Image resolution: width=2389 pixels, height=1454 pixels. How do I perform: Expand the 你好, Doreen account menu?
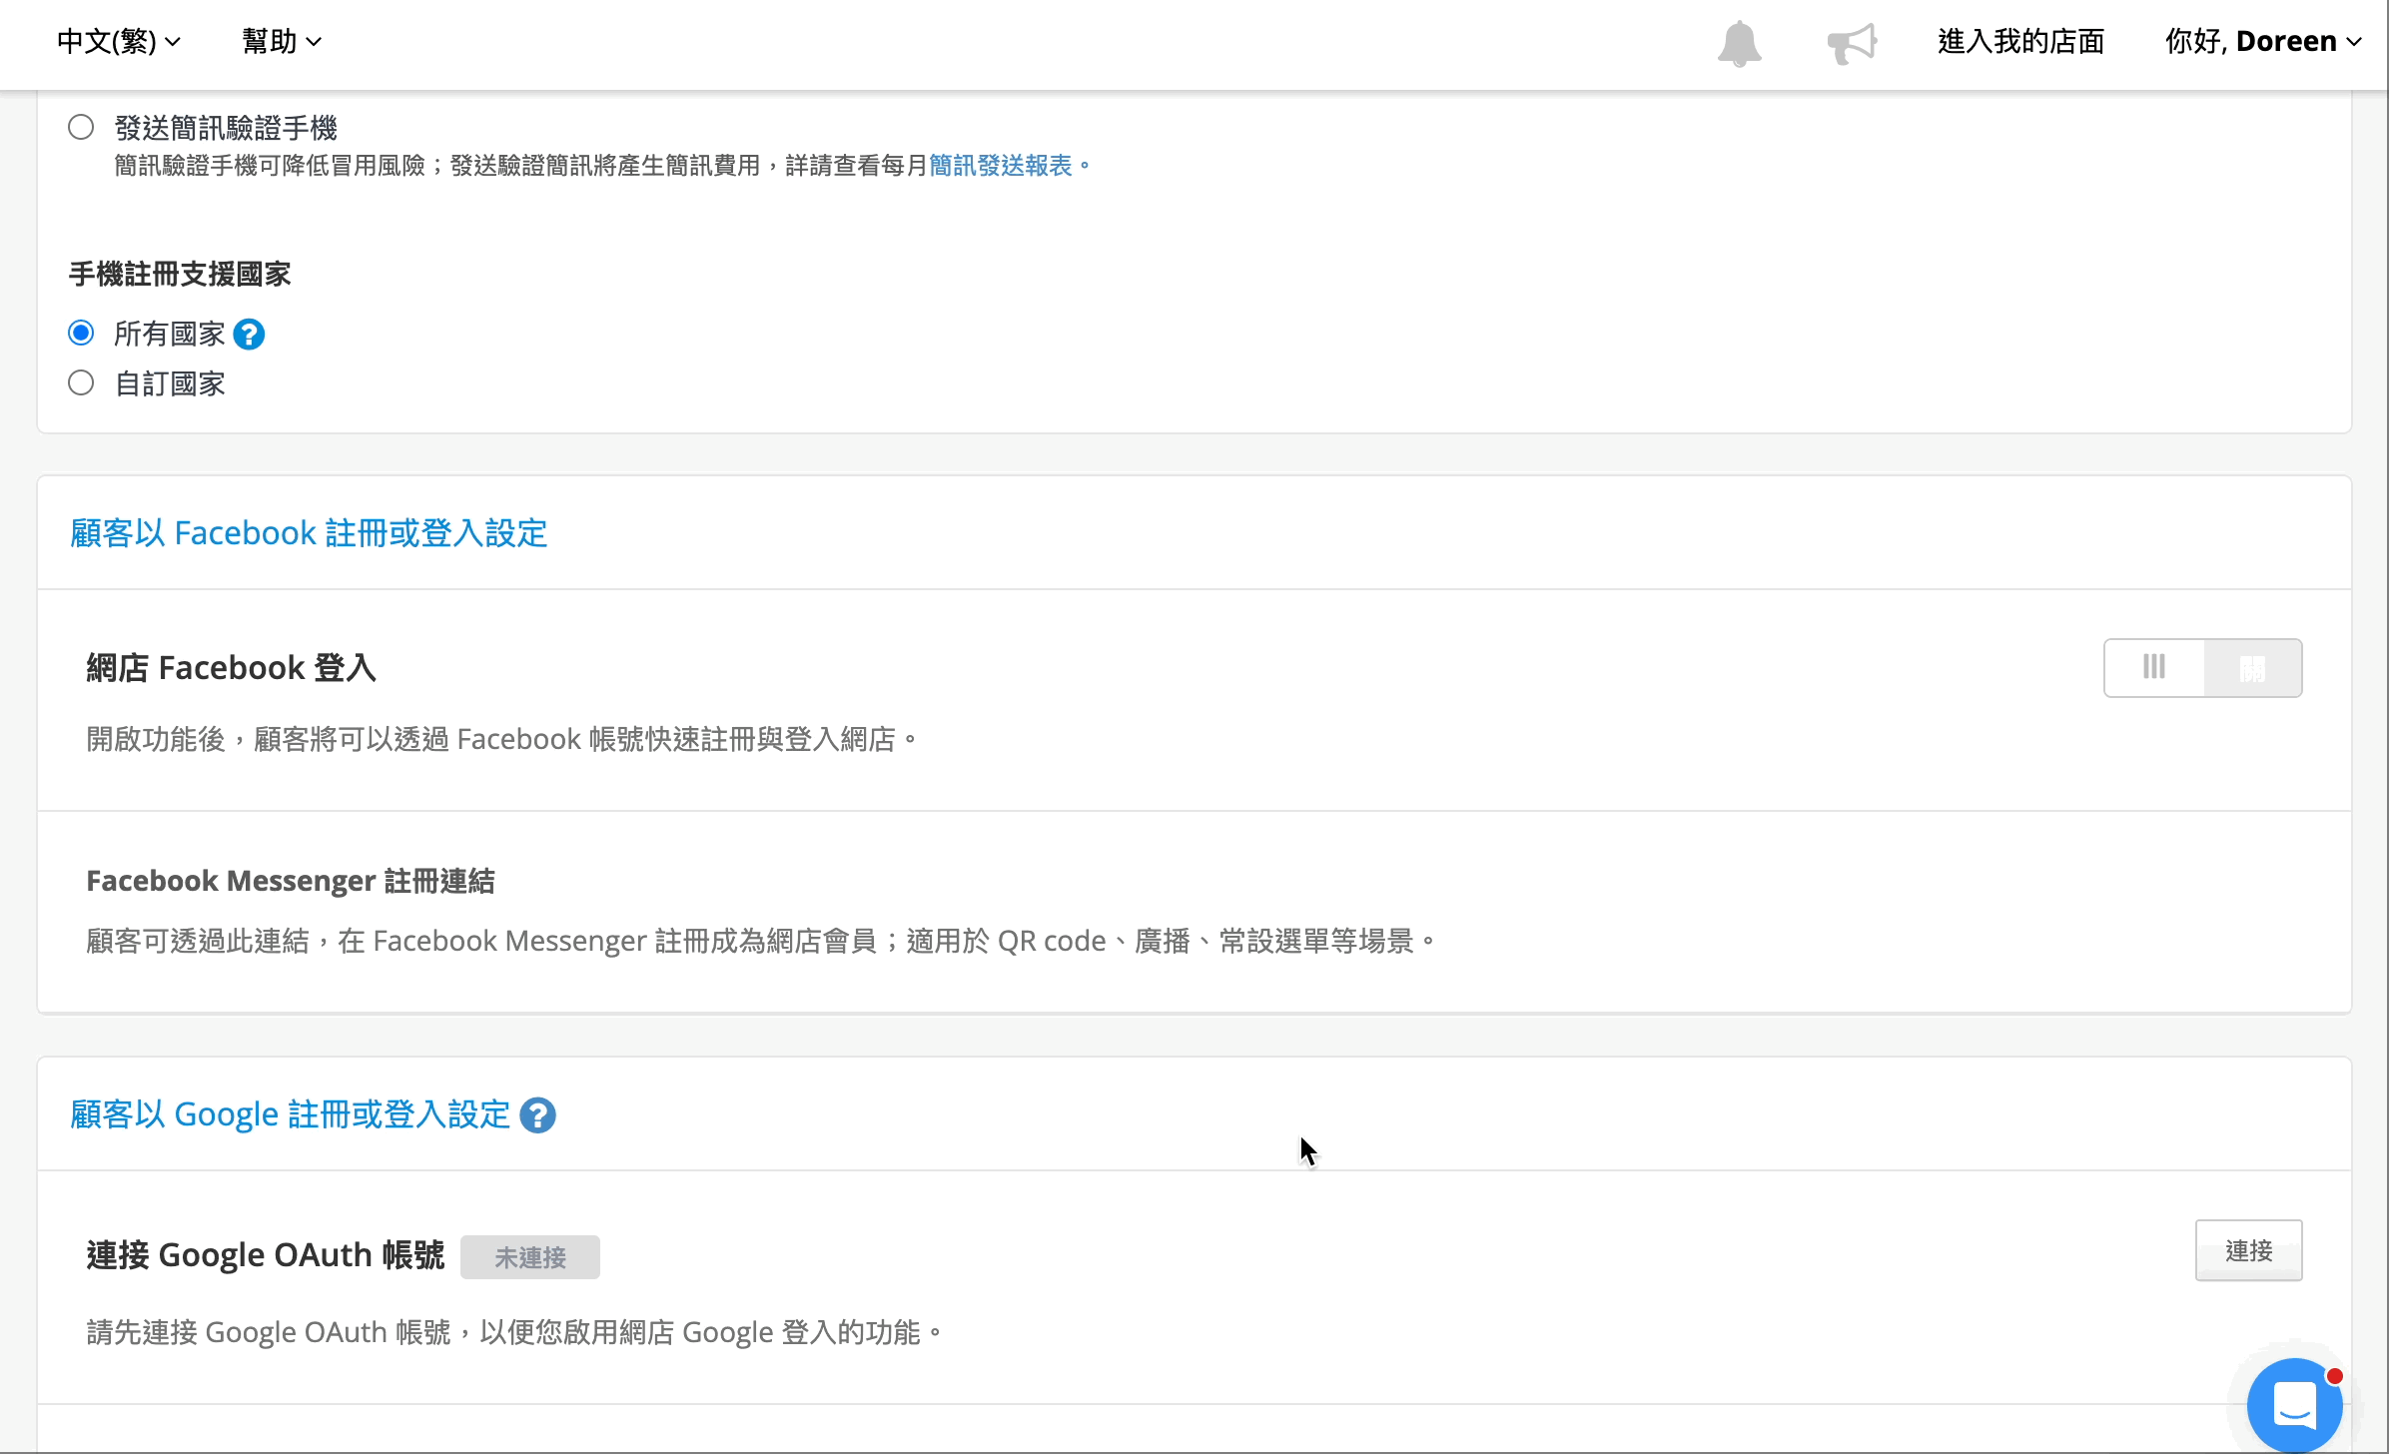click(2262, 41)
